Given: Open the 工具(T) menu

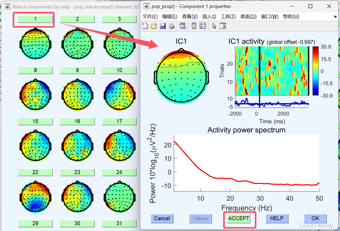Looking at the screenshot, I should point(228,16).
